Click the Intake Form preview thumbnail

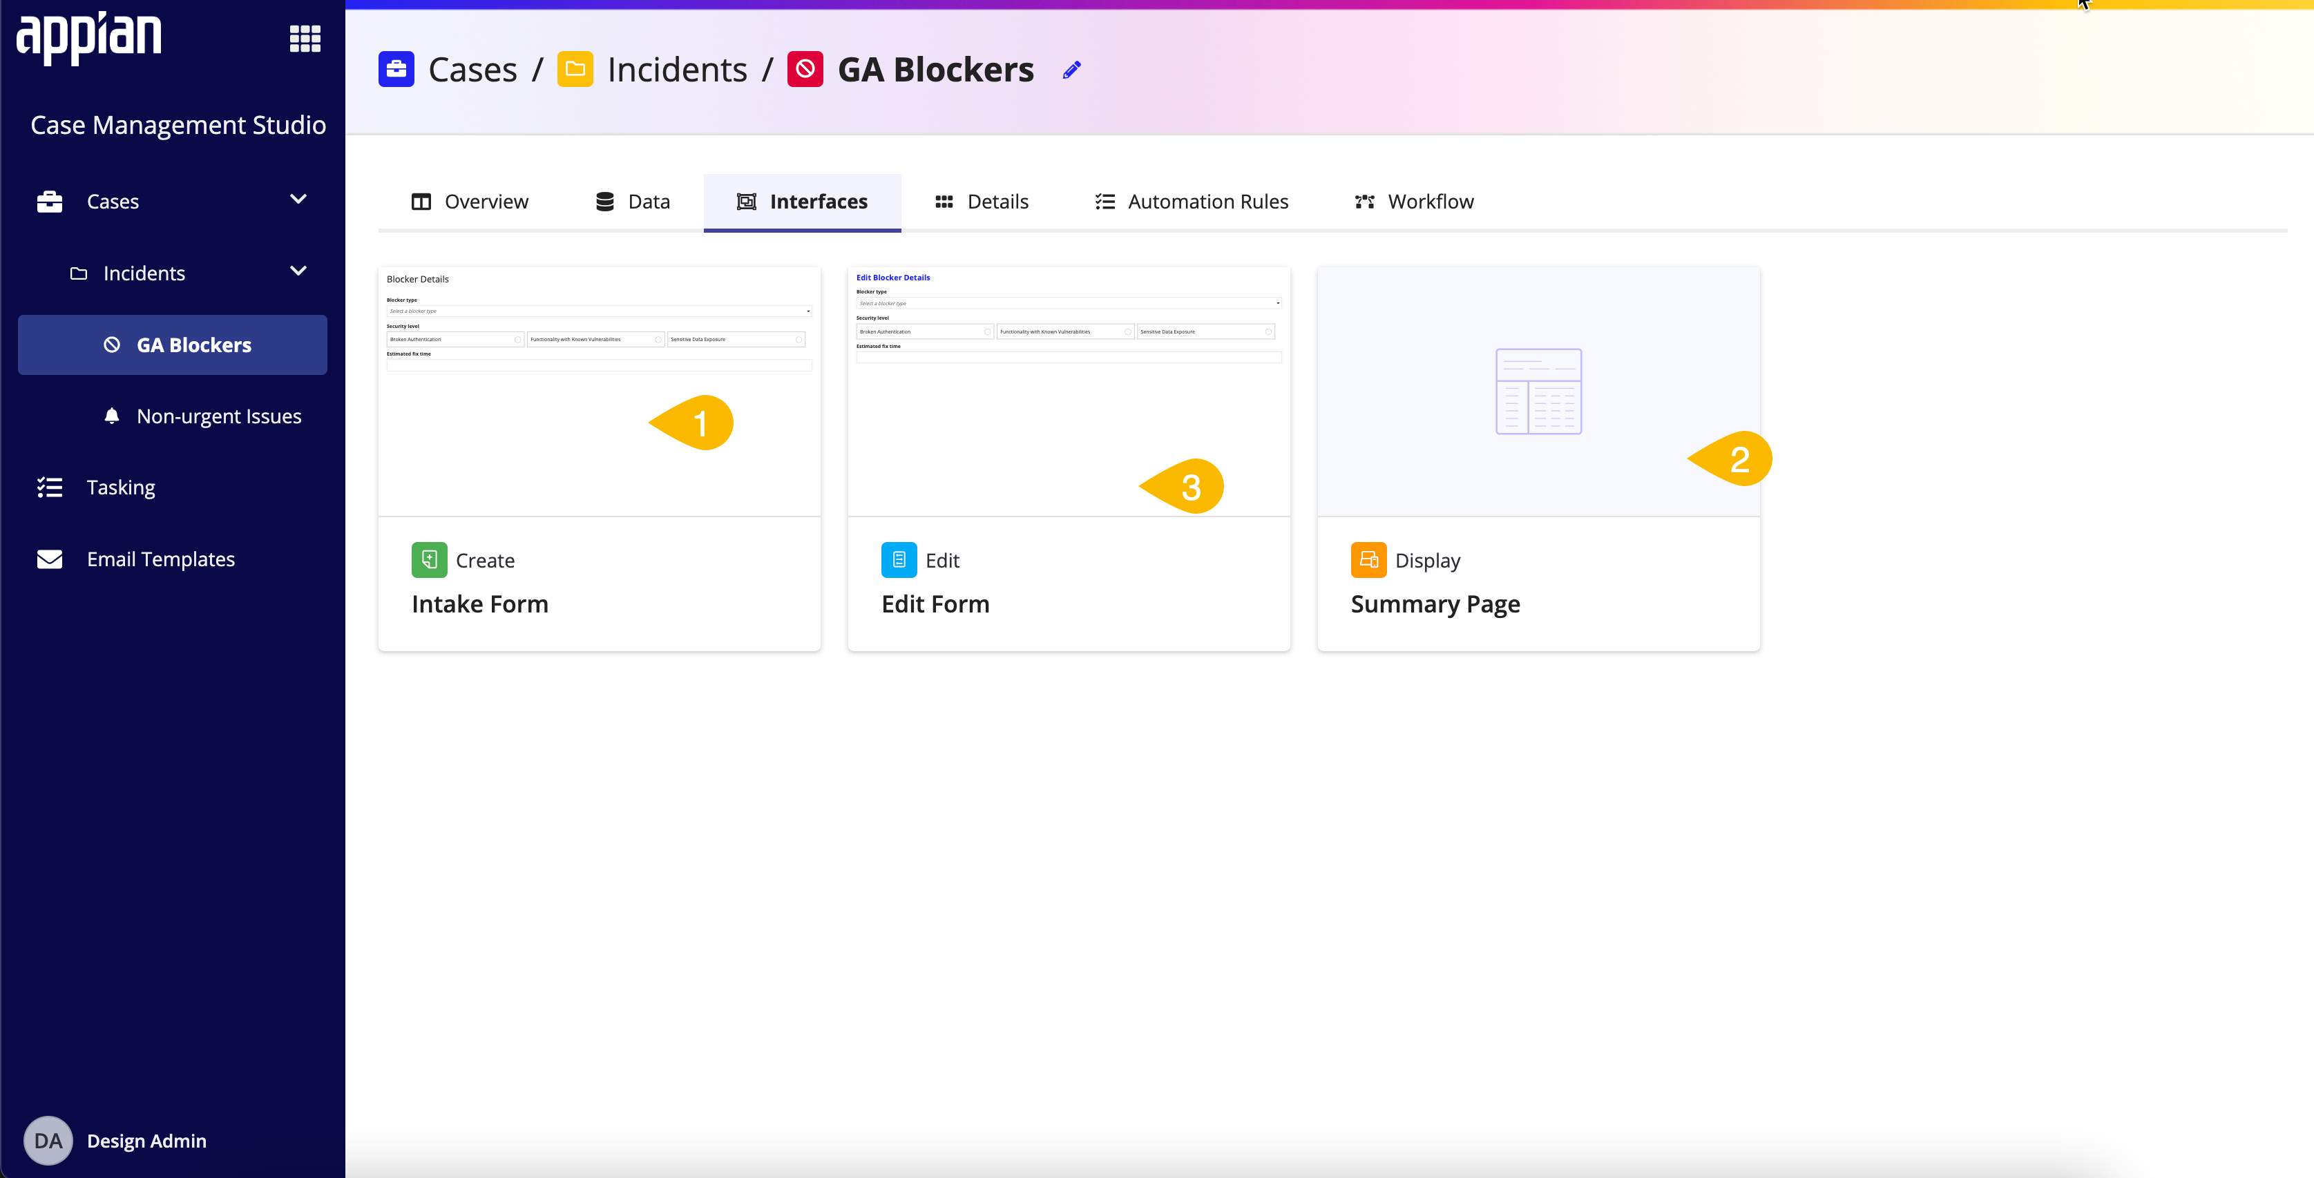point(599,392)
